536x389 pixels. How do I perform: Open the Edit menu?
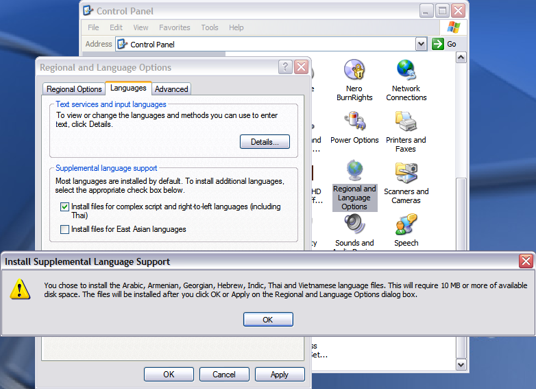[116, 27]
